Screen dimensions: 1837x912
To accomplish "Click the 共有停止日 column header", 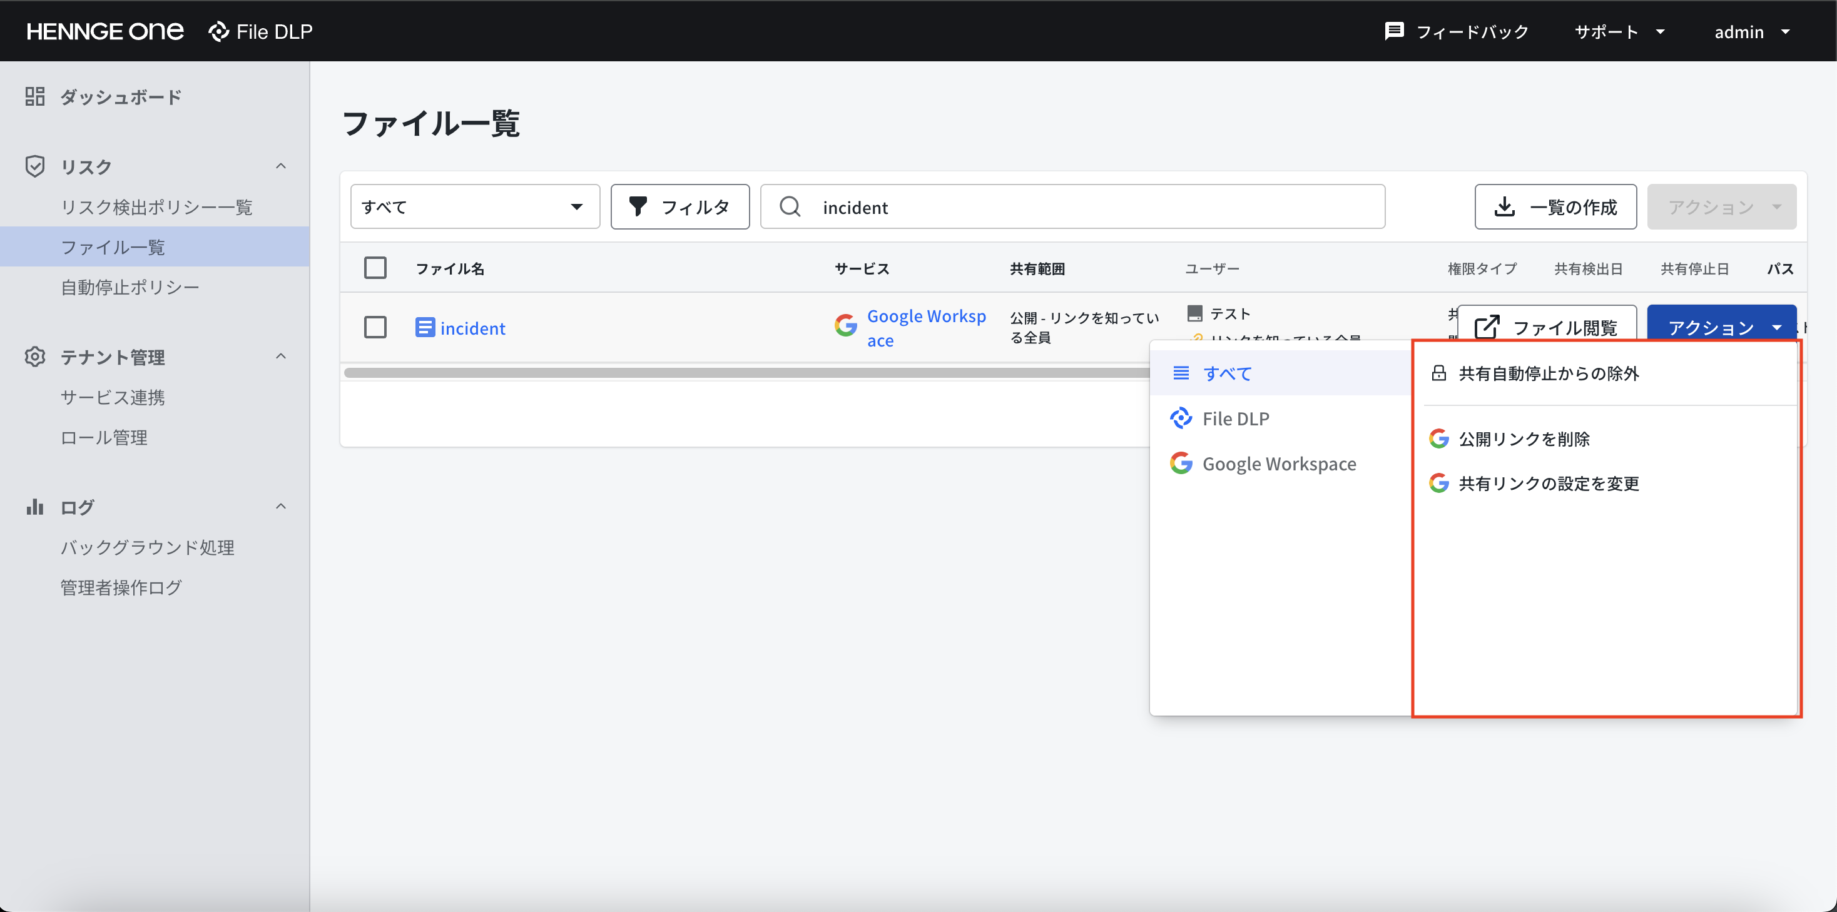I will [x=1694, y=268].
